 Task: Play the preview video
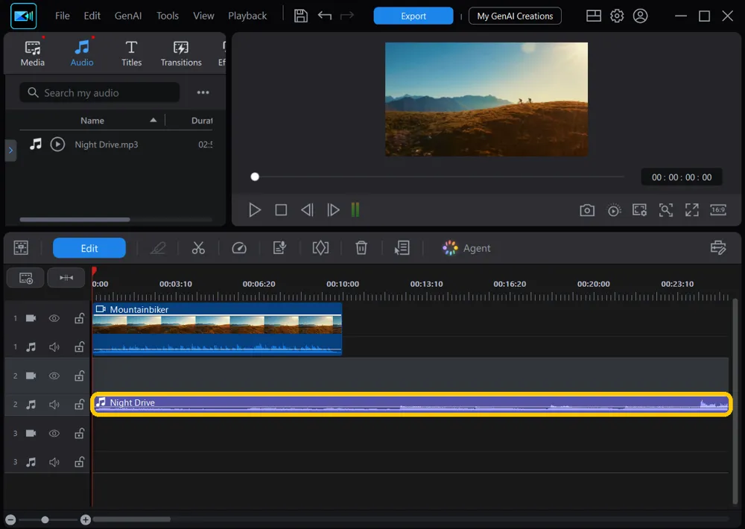[255, 209]
